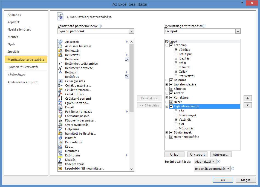Screen dimensions: 260x187
Task: Click the Legutóbbi fájl megnyitása icon
Action: (x=60, y=168)
